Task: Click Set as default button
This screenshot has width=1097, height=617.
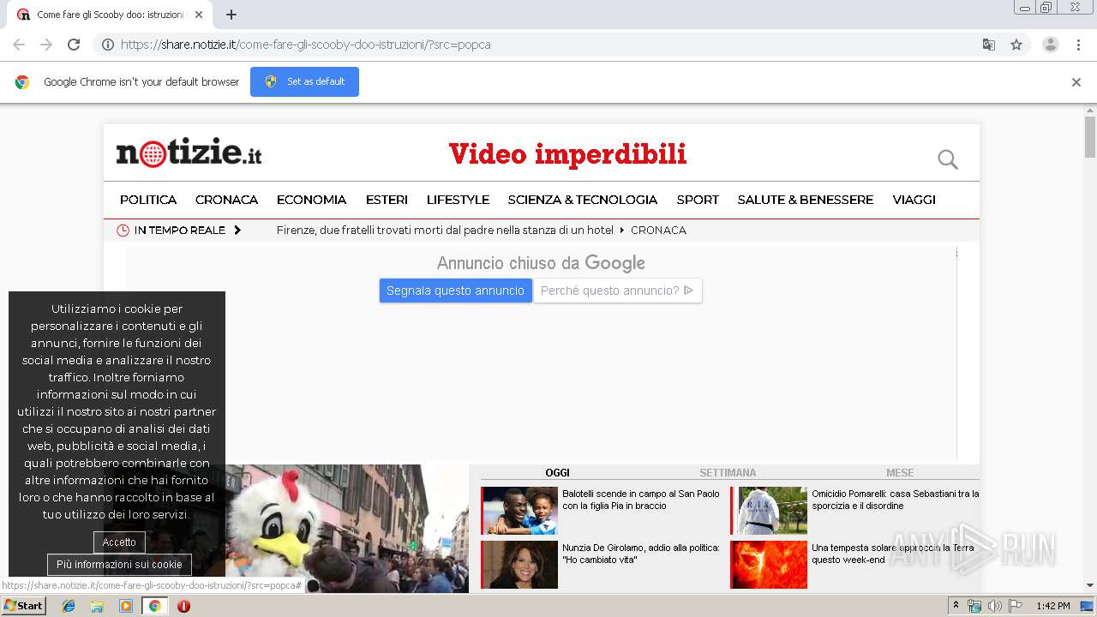Action: tap(304, 81)
